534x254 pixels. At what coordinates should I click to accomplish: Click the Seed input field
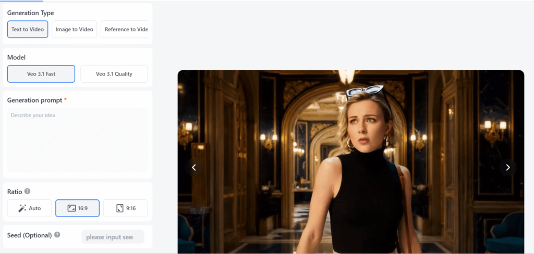click(112, 237)
